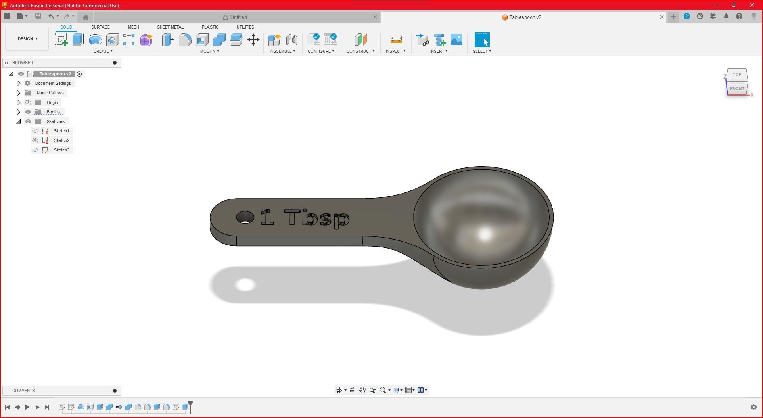Select the Pan hand tool

tap(362, 390)
